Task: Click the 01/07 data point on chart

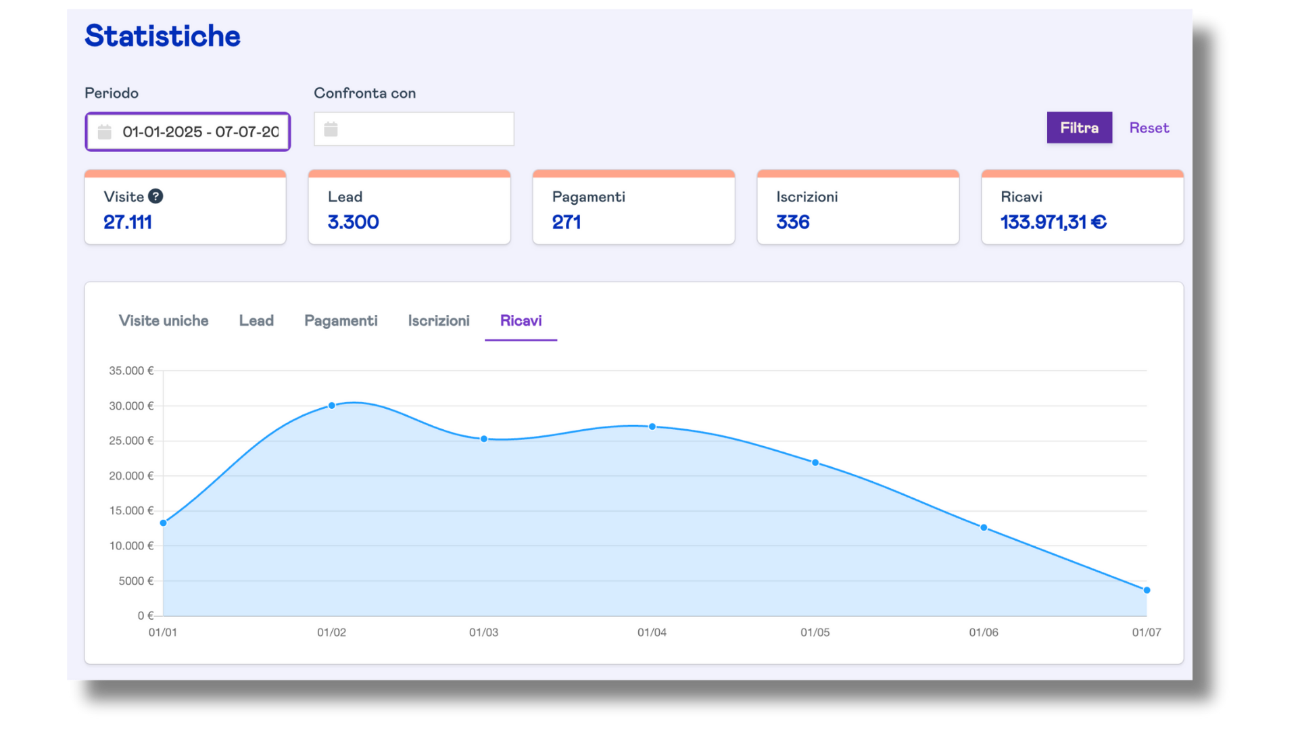Action: coord(1147,590)
